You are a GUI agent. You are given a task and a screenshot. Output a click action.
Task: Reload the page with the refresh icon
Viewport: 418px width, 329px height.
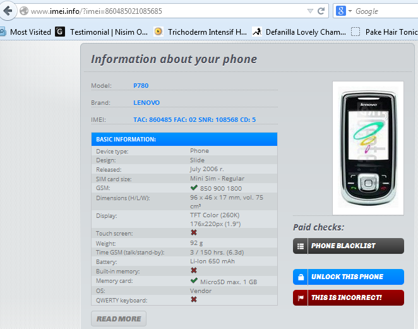(x=321, y=11)
